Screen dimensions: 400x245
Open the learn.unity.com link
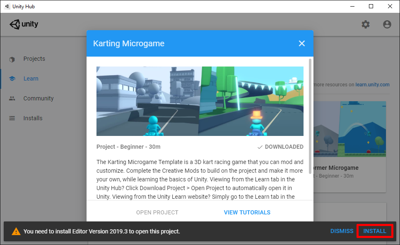[x=372, y=84]
